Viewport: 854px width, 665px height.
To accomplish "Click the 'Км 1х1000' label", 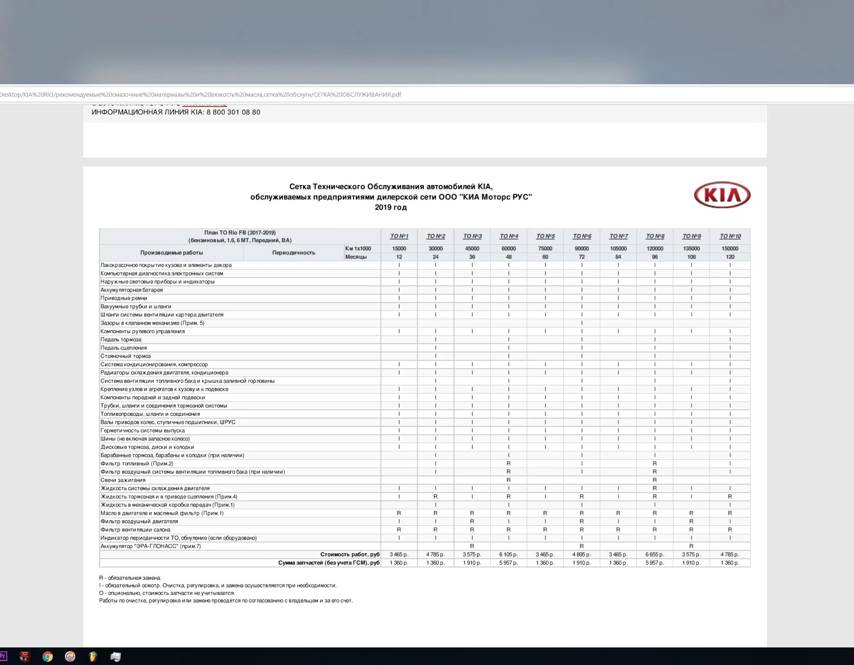I will click(358, 248).
